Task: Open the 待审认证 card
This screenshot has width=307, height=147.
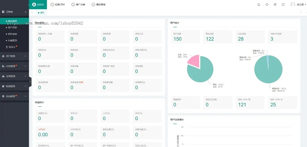Action: [147, 37]
